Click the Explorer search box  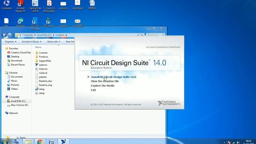point(155,35)
